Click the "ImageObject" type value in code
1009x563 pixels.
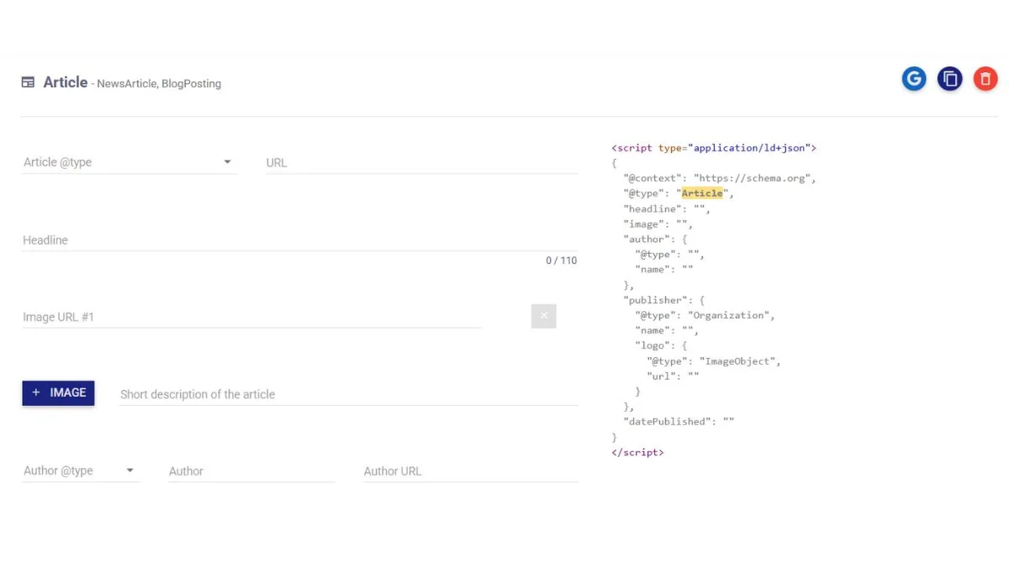pos(738,361)
